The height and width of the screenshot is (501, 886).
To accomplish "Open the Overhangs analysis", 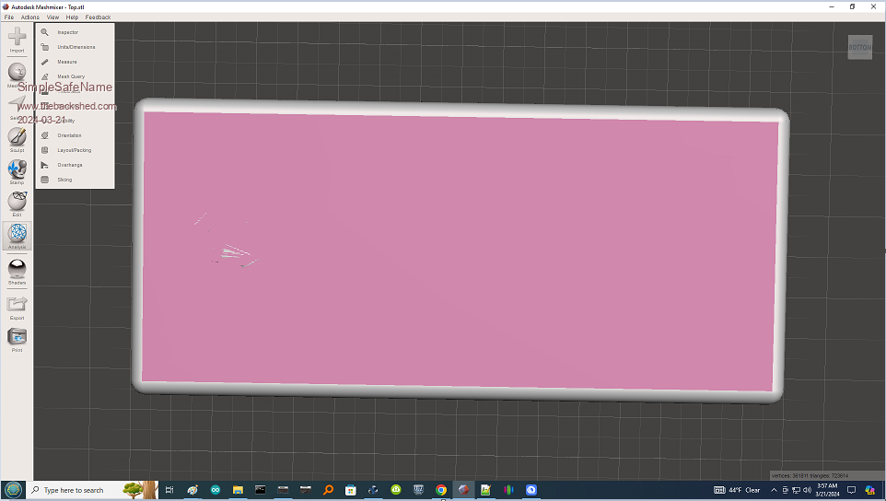I will pos(69,165).
